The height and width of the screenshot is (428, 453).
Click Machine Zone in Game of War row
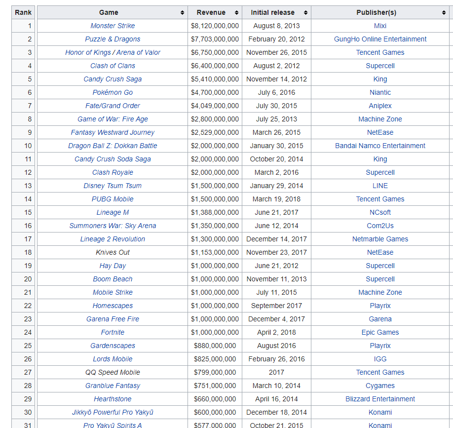tap(380, 119)
